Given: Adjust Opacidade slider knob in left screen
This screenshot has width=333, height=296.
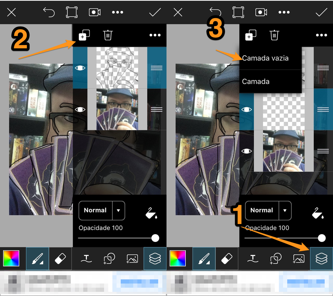Looking at the screenshot, I should click(x=155, y=238).
